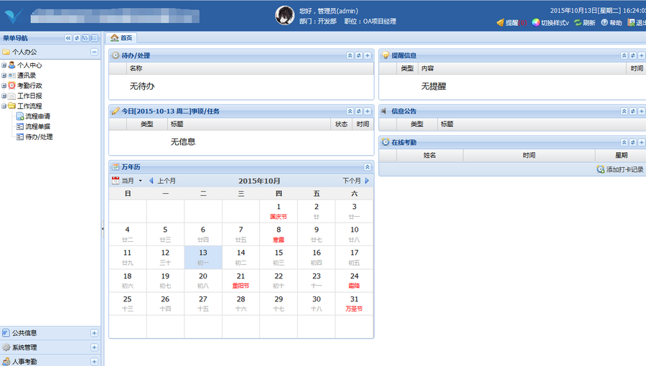
Task: Open the 帮助 help link
Action: pos(612,23)
